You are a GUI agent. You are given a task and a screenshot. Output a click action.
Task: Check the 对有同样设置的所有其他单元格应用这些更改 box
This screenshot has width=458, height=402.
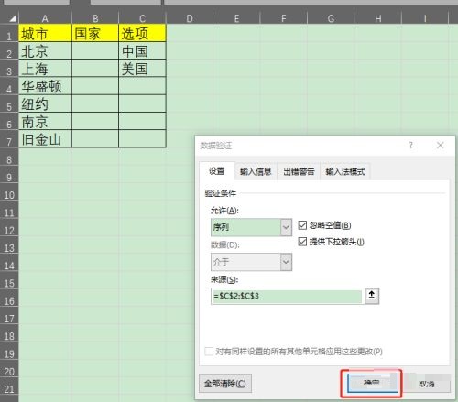coord(209,352)
